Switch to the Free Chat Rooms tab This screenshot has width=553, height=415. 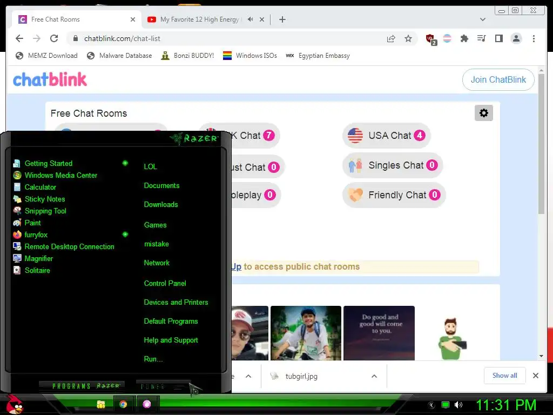click(x=56, y=19)
